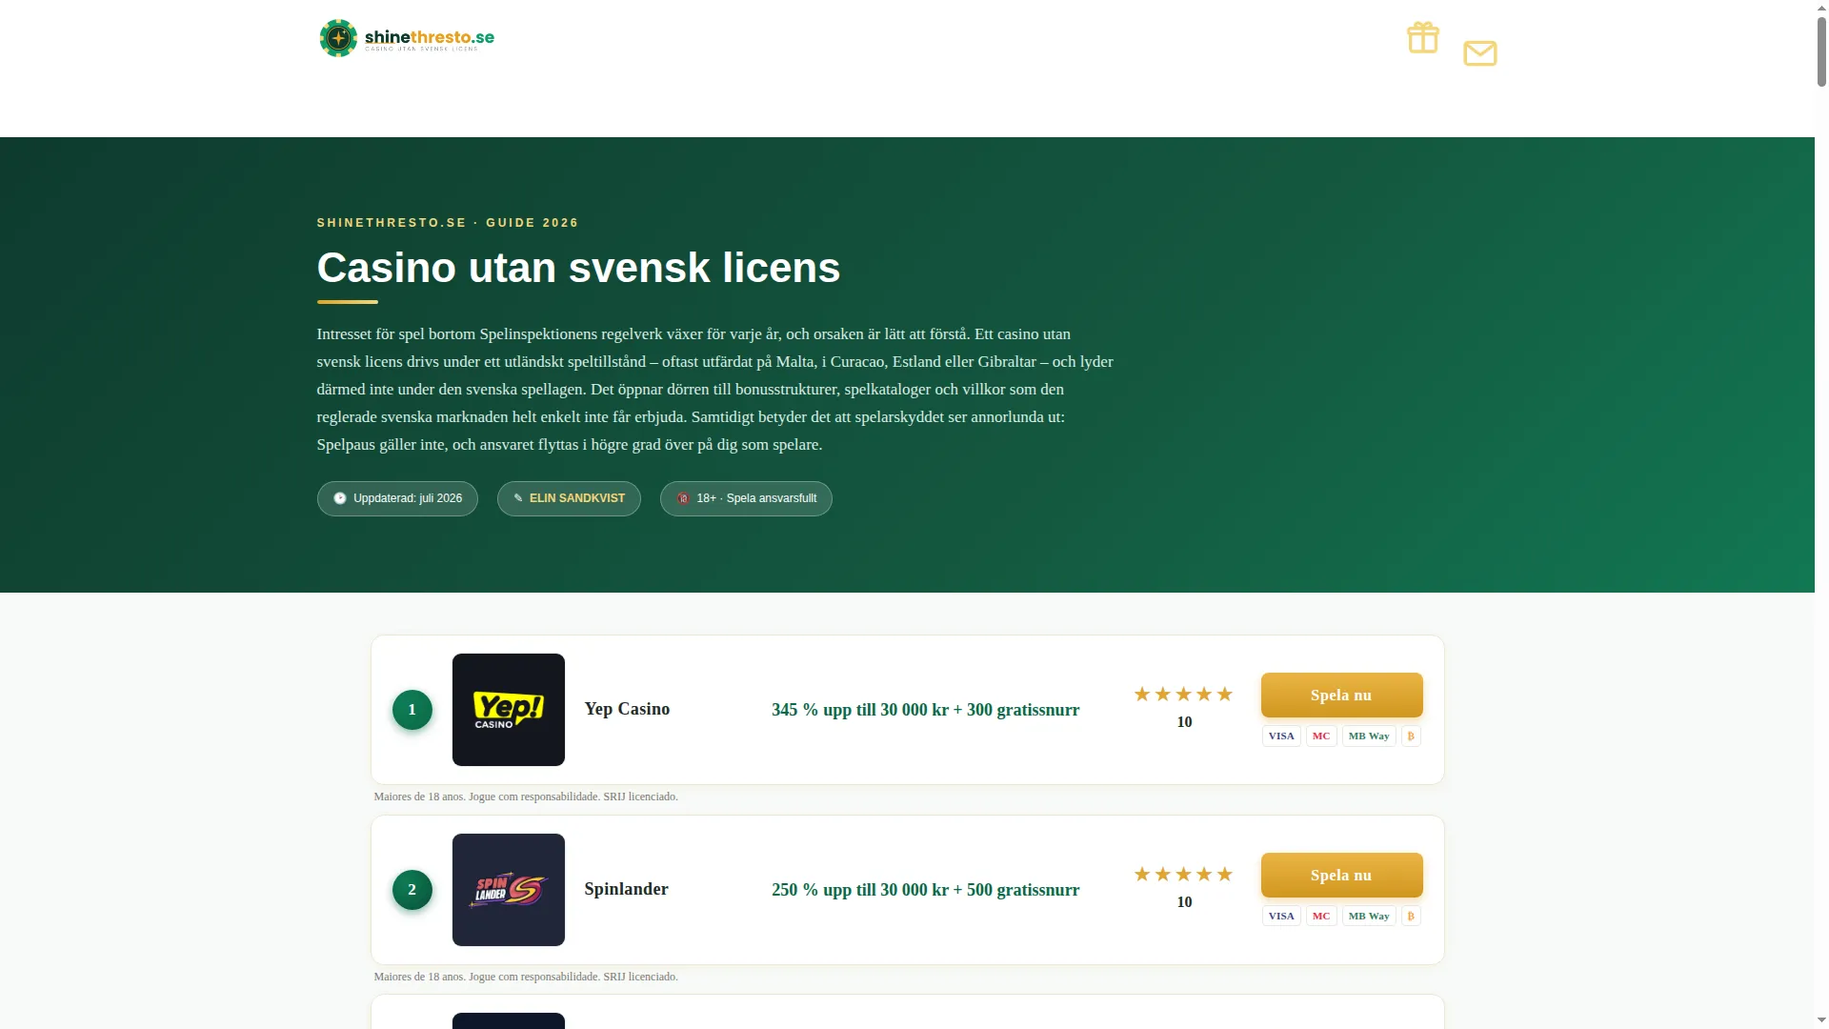Click the 18+ · Spela ansvarsfullt pill
The height and width of the screenshot is (1029, 1829).
pos(746,498)
